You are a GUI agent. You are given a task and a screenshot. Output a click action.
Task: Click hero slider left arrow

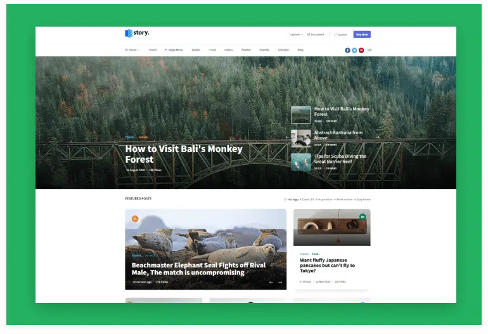coord(288,137)
